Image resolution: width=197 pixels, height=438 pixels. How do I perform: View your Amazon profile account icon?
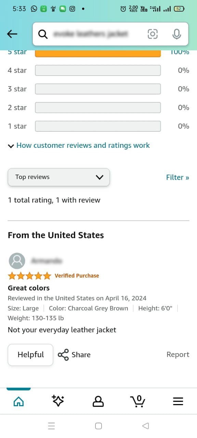98,401
